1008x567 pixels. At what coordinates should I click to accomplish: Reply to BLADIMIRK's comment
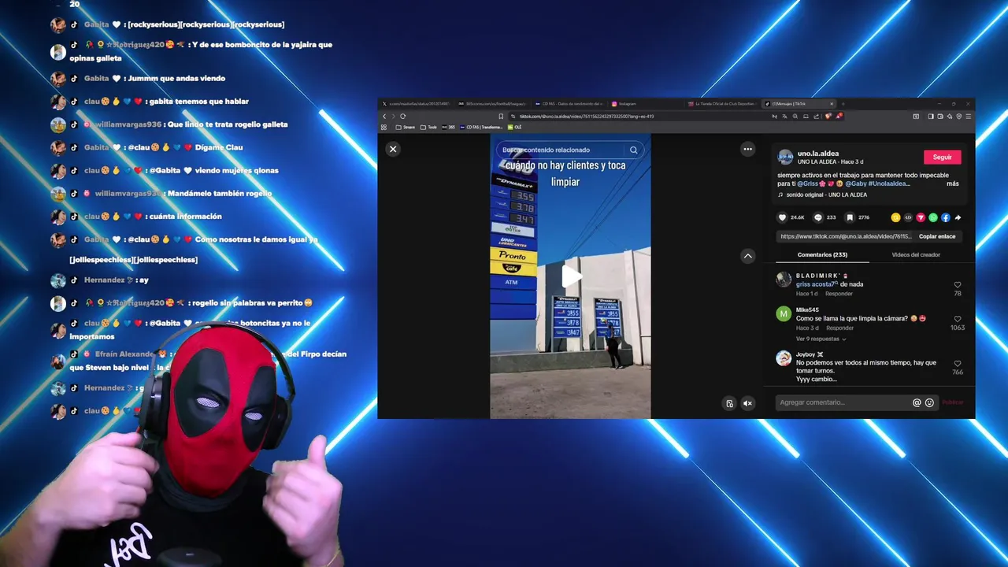pos(839,294)
